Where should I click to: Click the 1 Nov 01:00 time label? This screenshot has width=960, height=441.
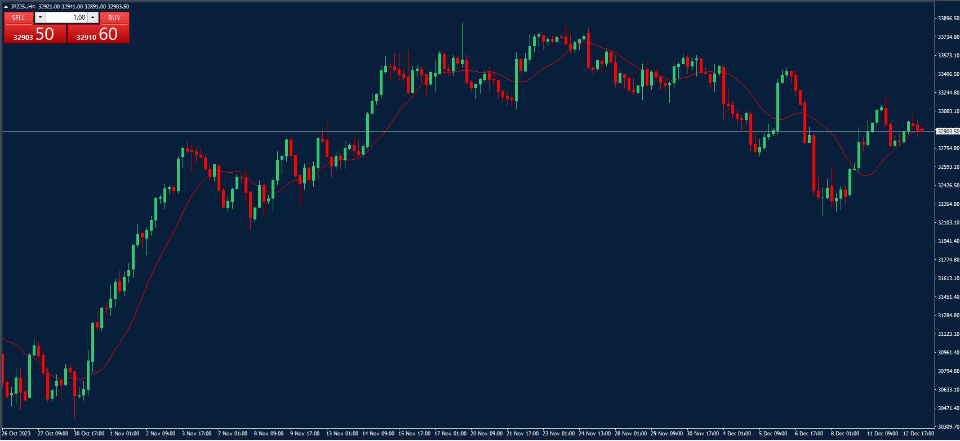click(x=125, y=434)
